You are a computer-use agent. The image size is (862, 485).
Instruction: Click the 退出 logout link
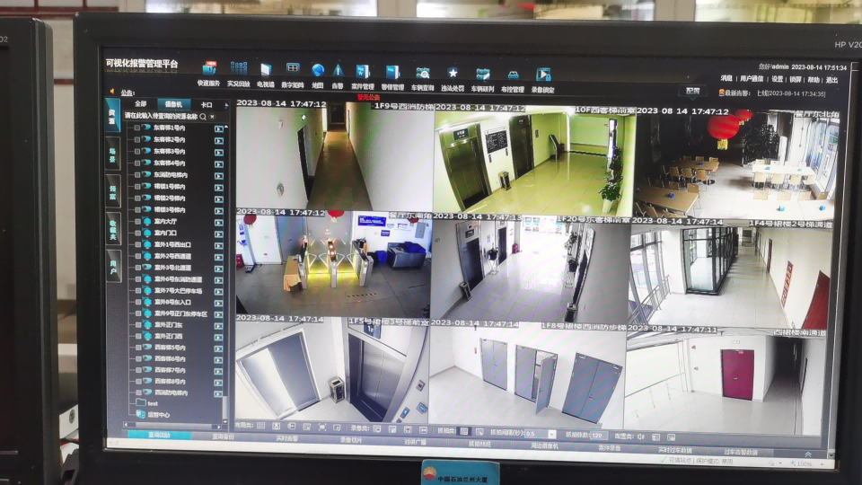[831, 80]
